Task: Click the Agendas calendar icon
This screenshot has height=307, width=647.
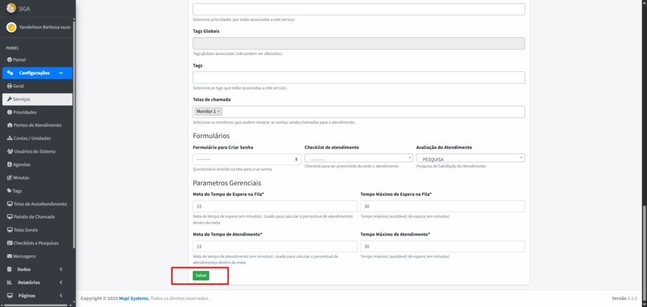Action: pyautogui.click(x=9, y=164)
